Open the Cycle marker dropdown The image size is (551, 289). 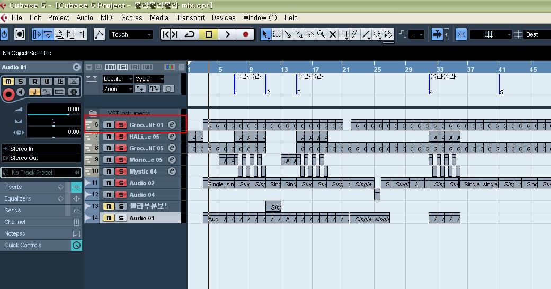[x=149, y=79]
